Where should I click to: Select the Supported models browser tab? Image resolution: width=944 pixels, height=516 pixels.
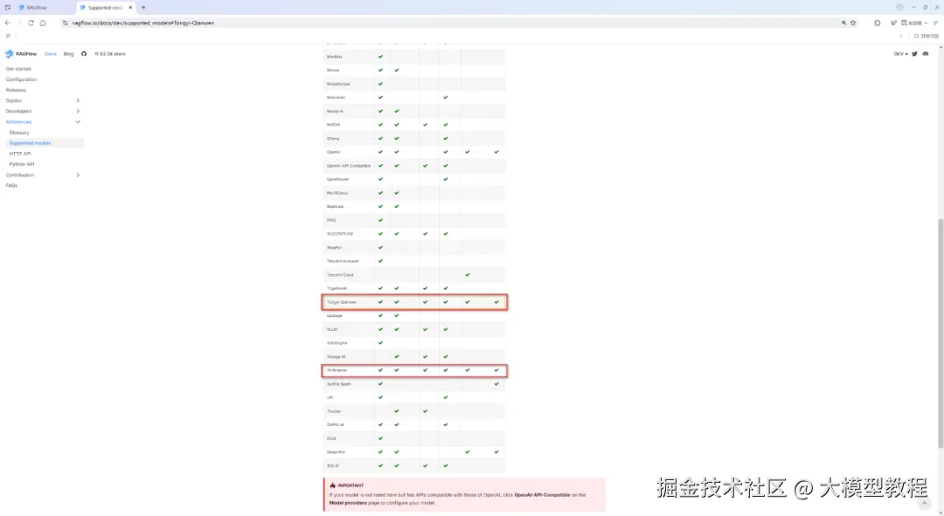(x=106, y=7)
